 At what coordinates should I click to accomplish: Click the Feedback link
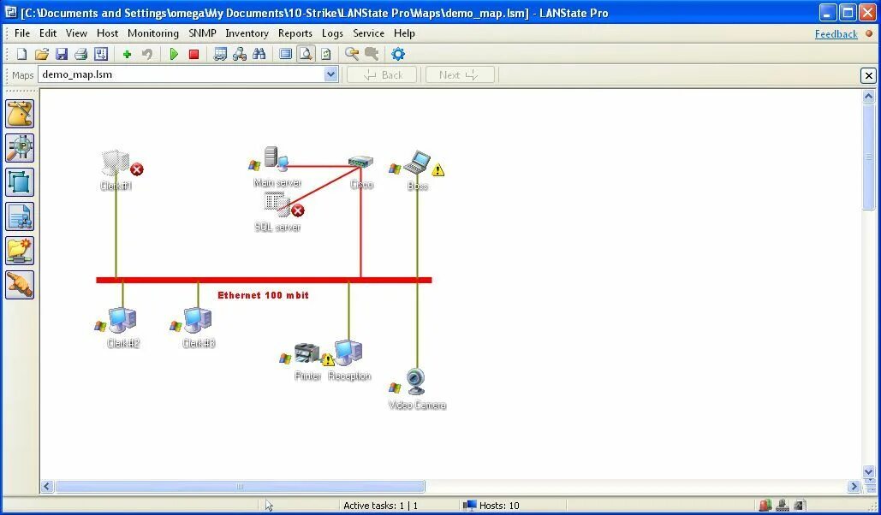836,33
